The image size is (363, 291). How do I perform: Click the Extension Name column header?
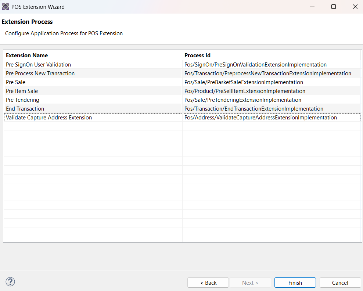coord(27,55)
